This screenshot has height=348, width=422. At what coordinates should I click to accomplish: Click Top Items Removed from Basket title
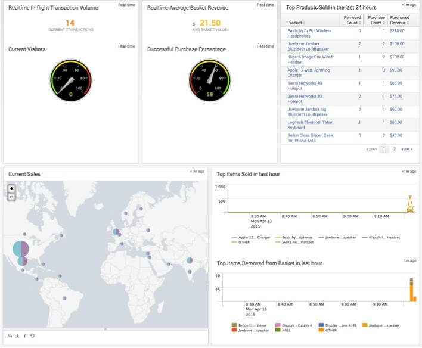point(269,263)
